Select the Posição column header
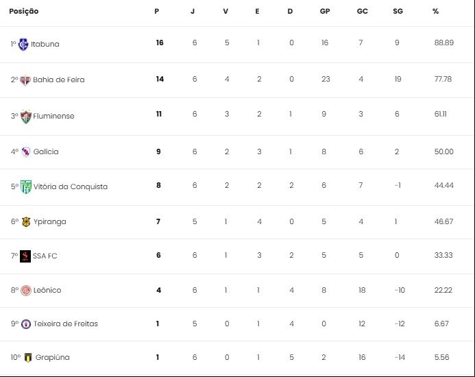 click(x=24, y=12)
